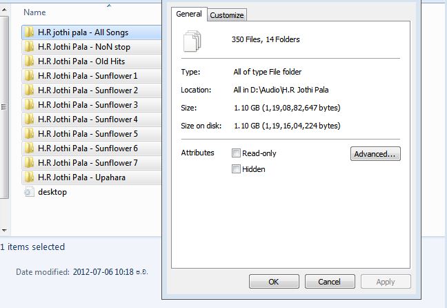
Task: Click folder icon of All Songs row
Action: 29,32
